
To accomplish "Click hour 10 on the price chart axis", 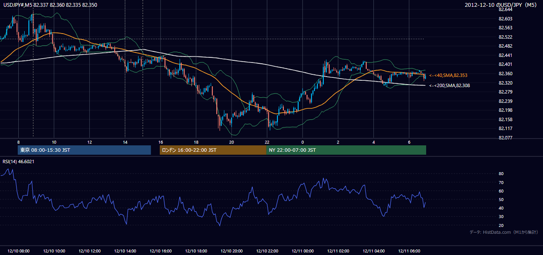I will pyautogui.click(x=54, y=142).
